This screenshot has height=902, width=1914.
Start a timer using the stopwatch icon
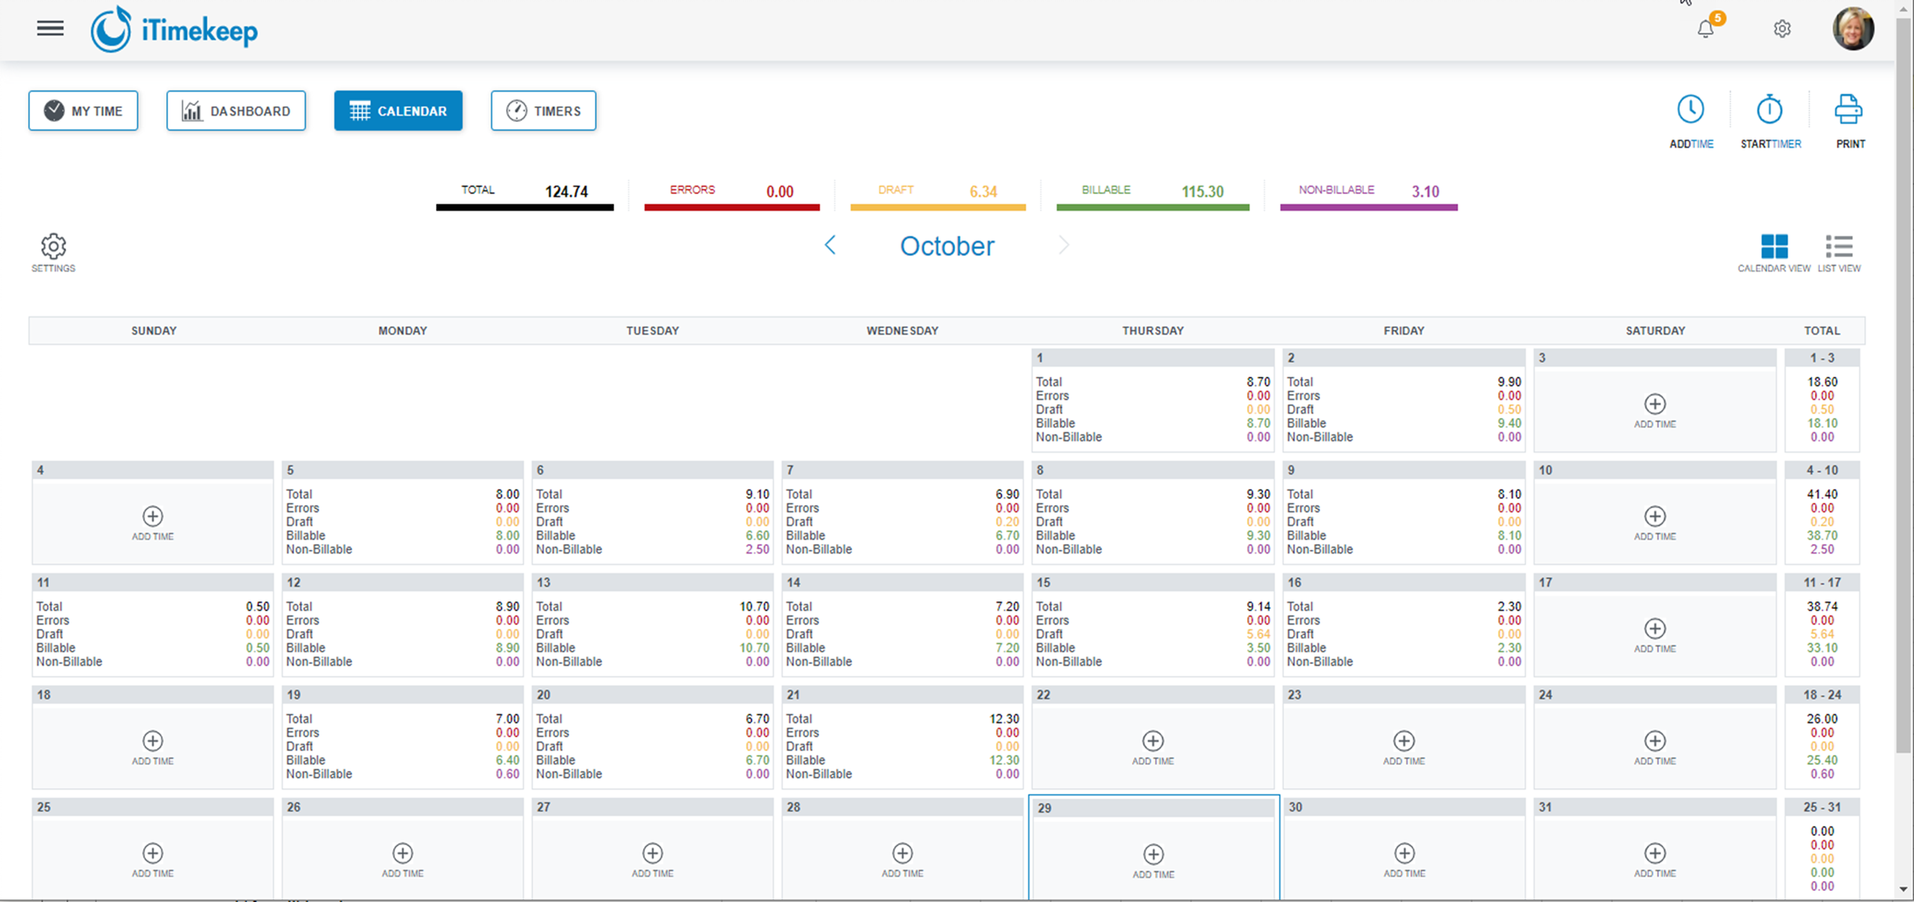(1769, 109)
